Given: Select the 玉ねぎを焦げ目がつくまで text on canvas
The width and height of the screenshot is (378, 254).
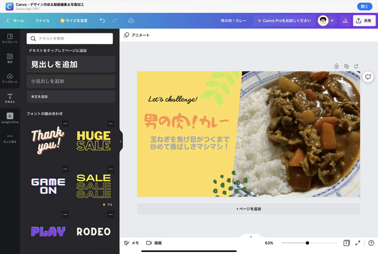Looking at the screenshot, I should coord(189,143).
